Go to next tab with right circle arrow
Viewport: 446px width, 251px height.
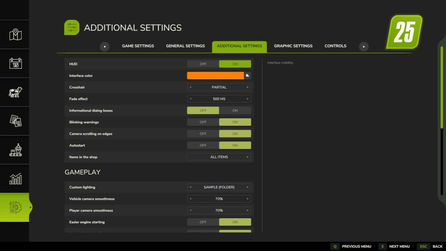[364, 46]
